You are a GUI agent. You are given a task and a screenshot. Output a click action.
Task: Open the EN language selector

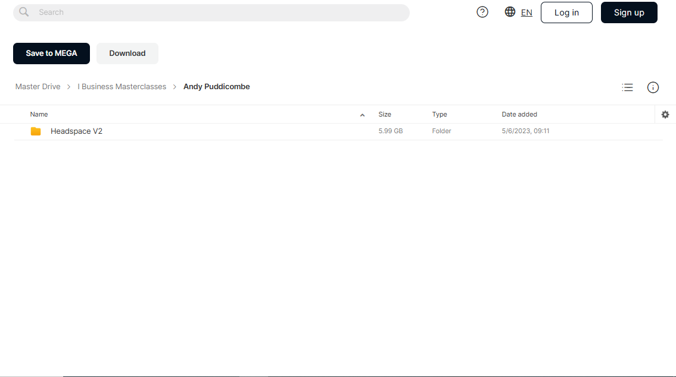527,12
